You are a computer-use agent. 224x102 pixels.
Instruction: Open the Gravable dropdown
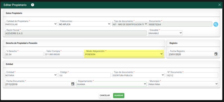(x=165, y=33)
